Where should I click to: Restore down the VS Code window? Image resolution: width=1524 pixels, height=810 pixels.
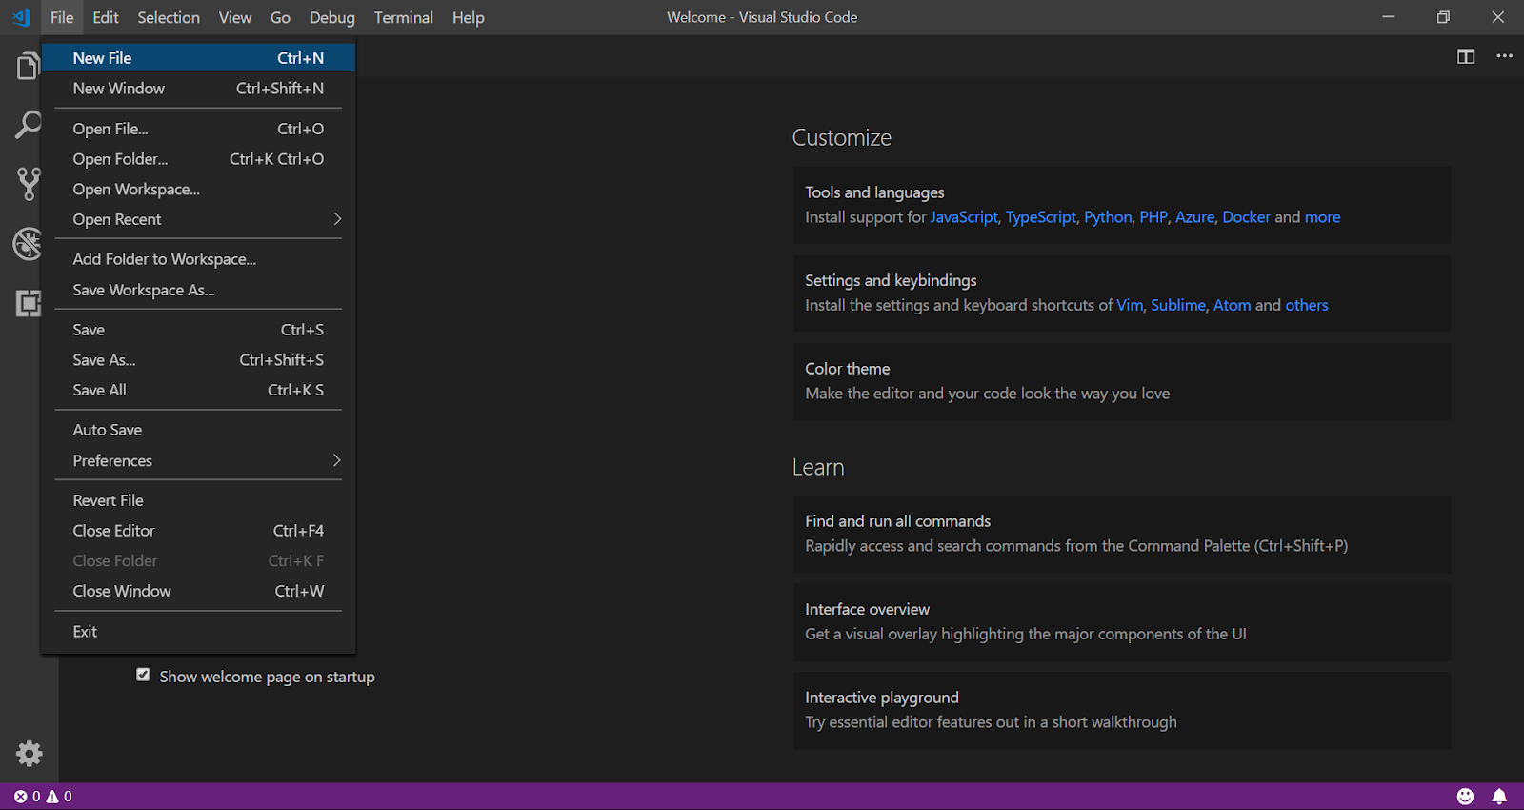tap(1443, 17)
